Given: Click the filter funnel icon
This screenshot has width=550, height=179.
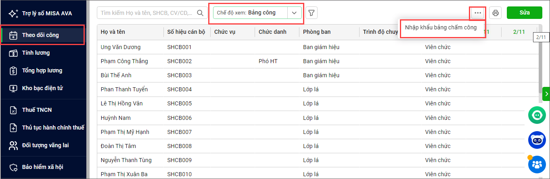Looking at the screenshot, I should (312, 13).
